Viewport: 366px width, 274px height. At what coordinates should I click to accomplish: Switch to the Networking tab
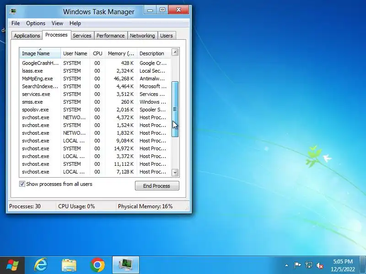click(x=142, y=36)
